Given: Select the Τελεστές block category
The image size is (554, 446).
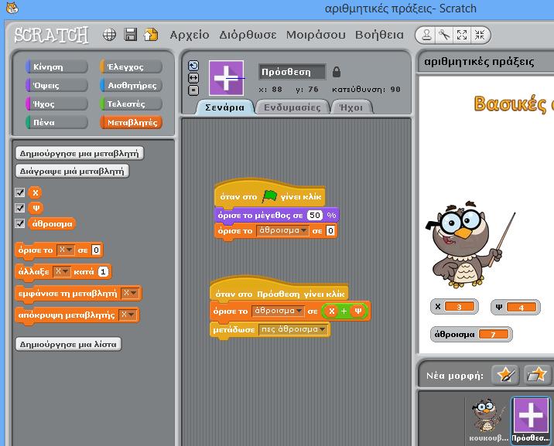Looking at the screenshot, I should tap(131, 104).
